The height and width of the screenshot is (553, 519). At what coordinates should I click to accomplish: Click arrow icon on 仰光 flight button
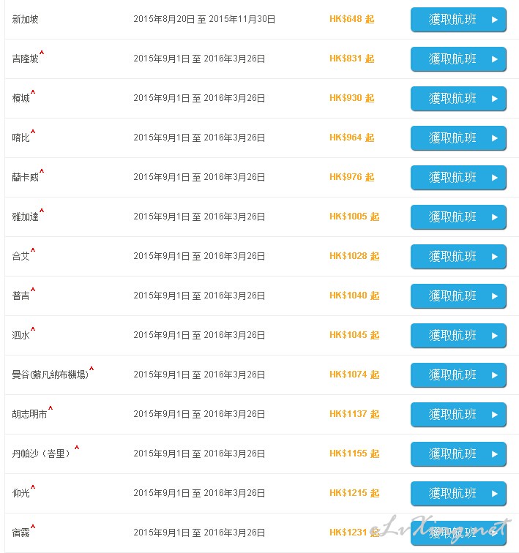pyautogui.click(x=495, y=494)
